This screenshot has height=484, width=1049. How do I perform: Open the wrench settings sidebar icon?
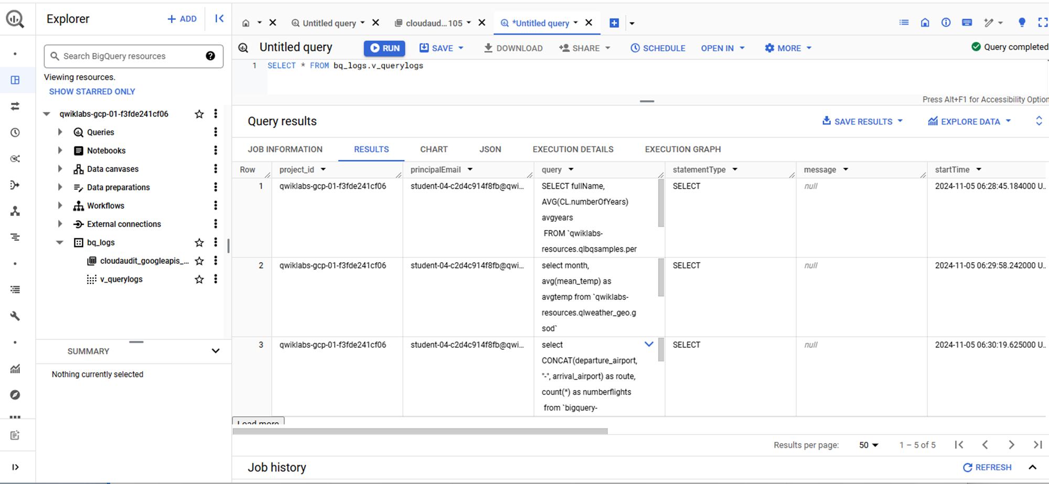pos(15,316)
